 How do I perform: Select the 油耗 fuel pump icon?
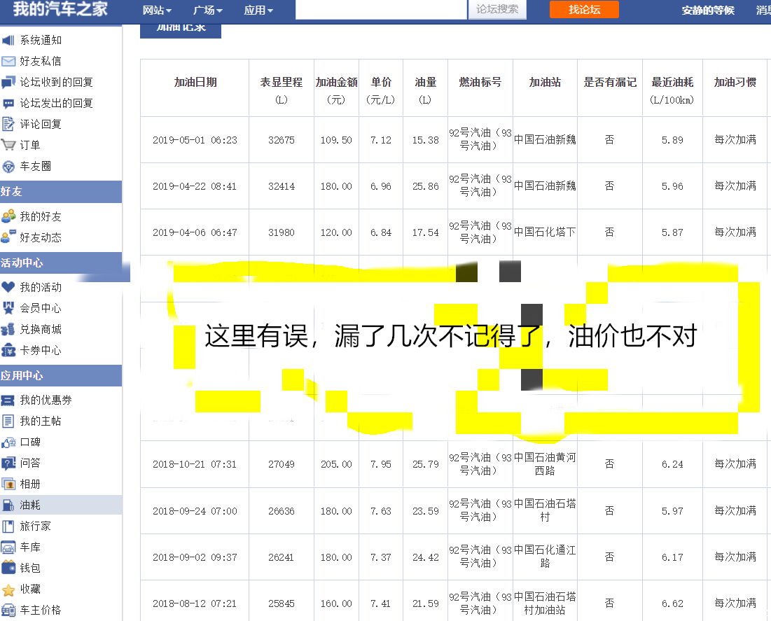coord(8,505)
